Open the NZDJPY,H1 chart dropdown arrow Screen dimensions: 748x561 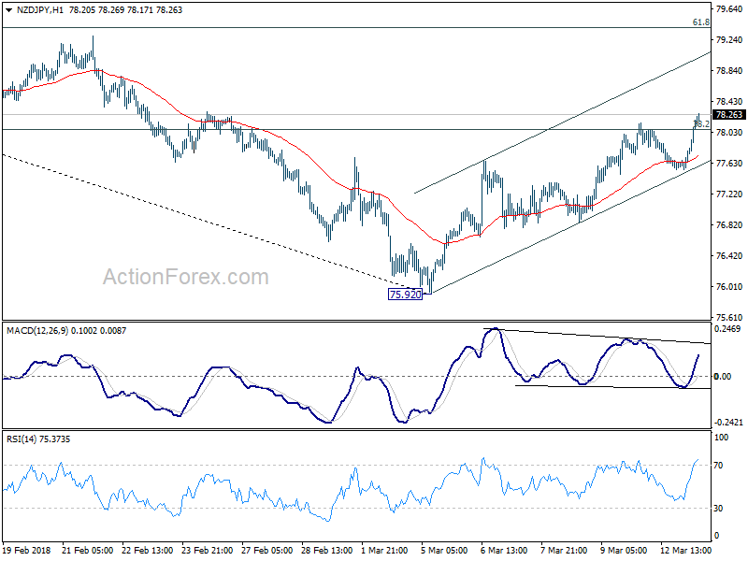[8, 10]
